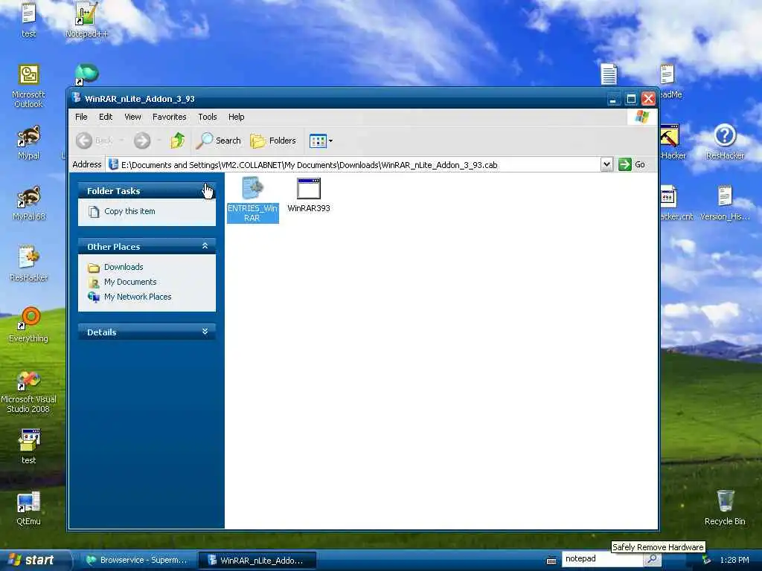Open the Search pane
Screen dimensions: 762x571
click(x=219, y=141)
